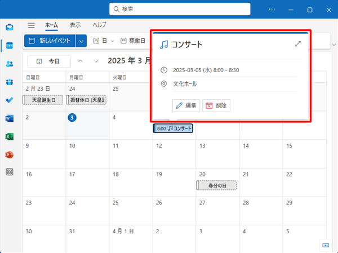338x253 pixels.
Task: Open the title bar more options ellipsis
Action: point(272,9)
